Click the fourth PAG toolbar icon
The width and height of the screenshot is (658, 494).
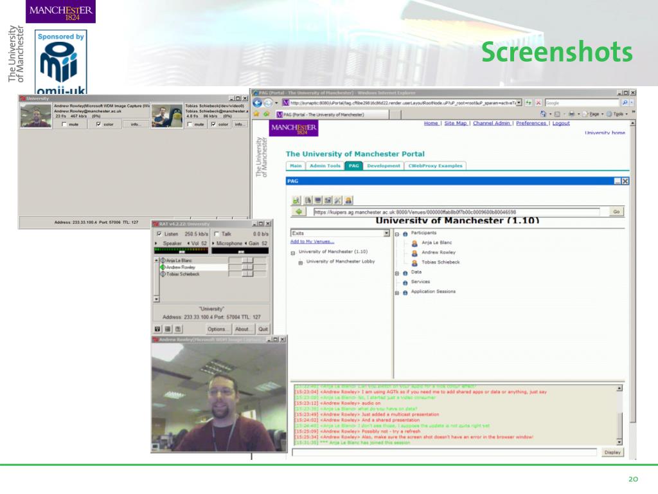pyautogui.click(x=328, y=201)
